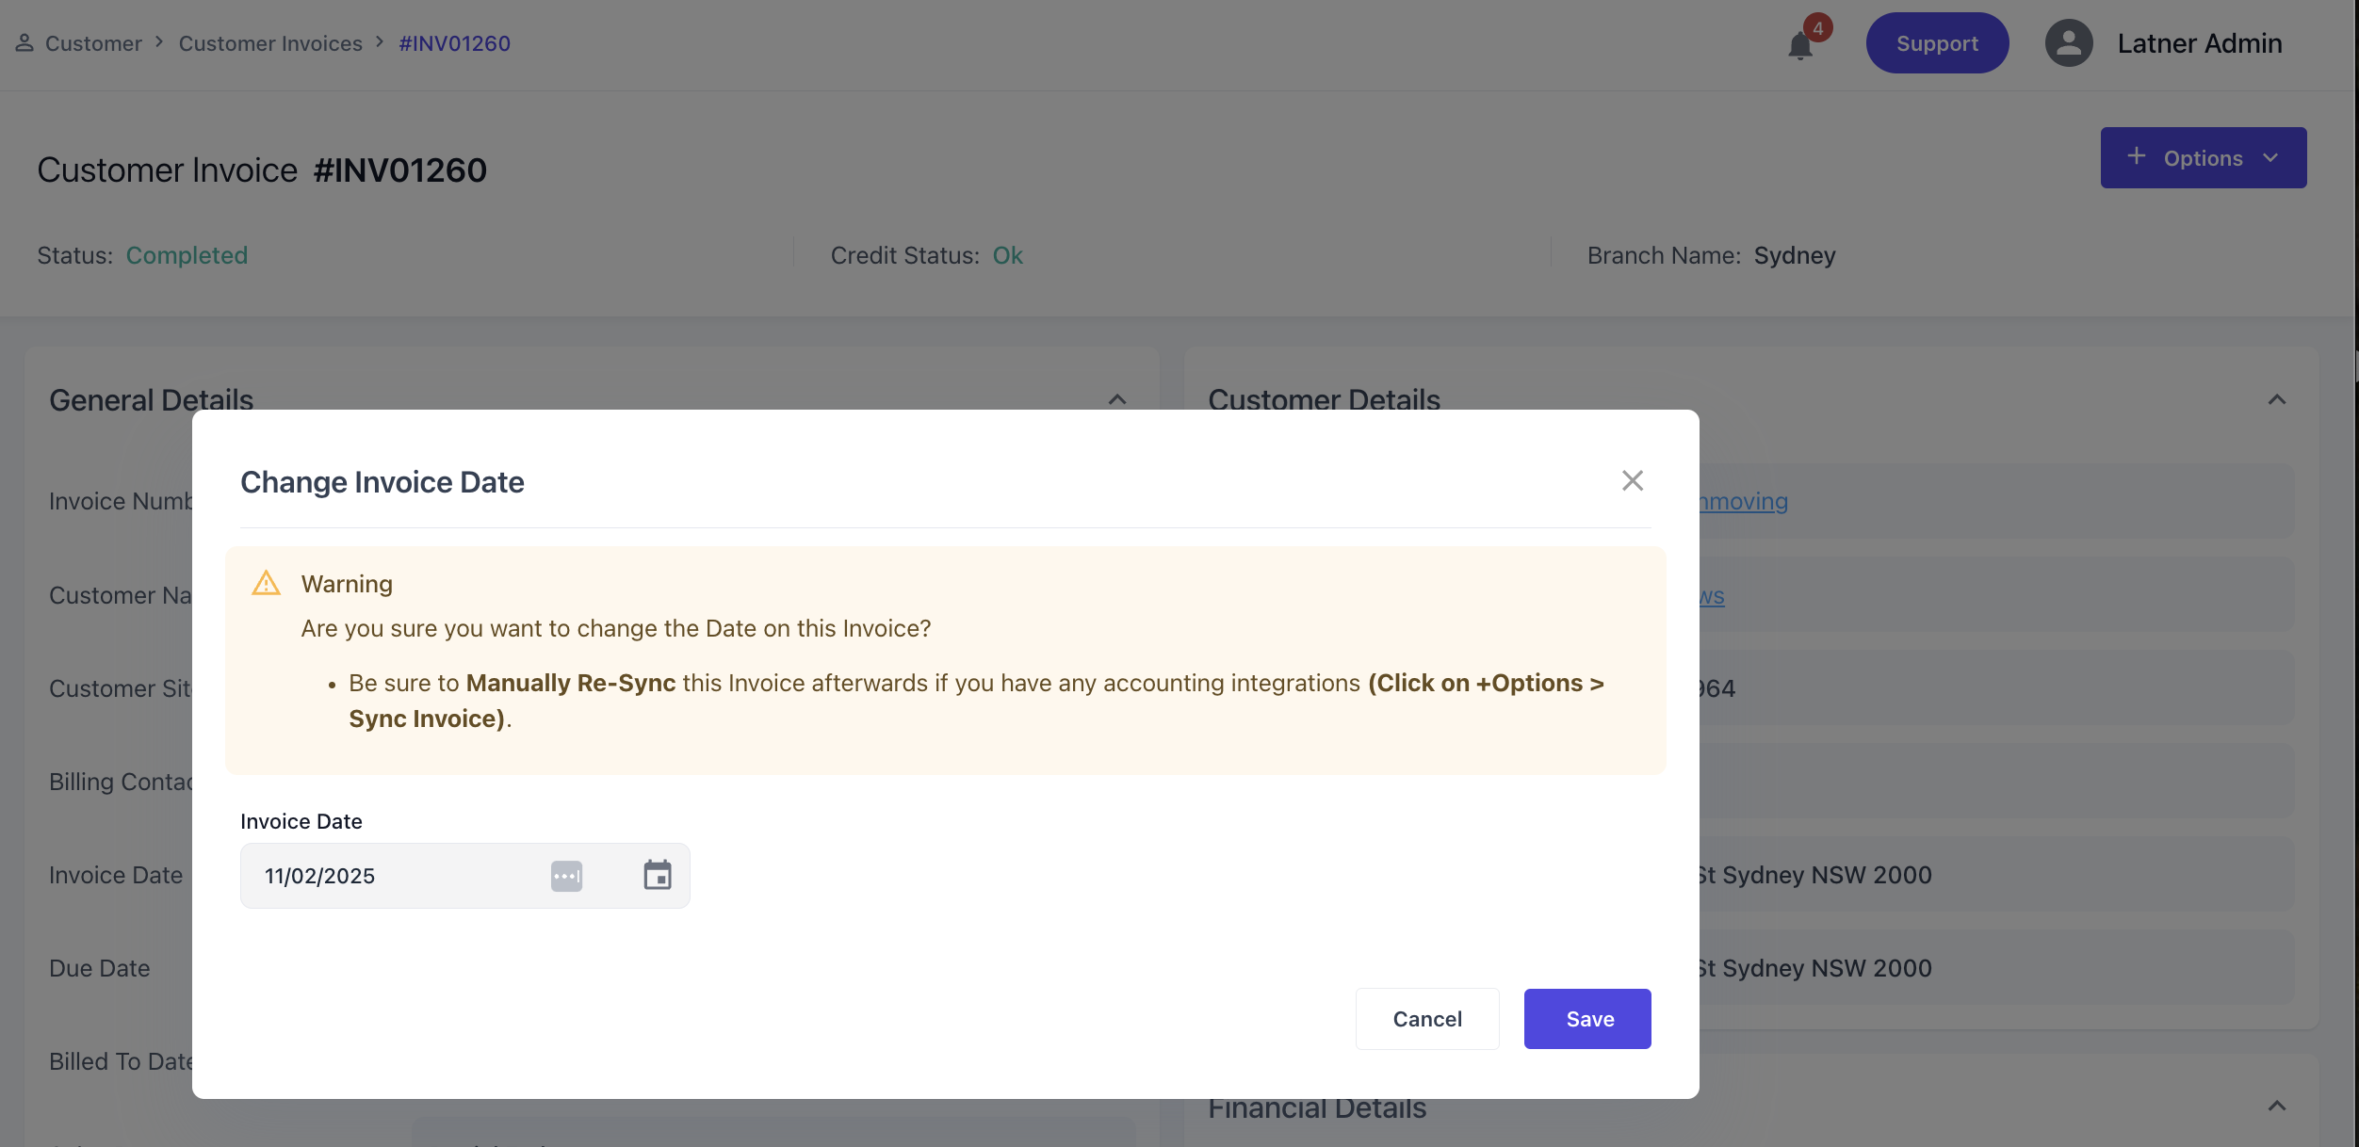Screen dimensions: 2359x1147
Task: Go to Customer Invoices breadcrumb
Action: pos(270,43)
